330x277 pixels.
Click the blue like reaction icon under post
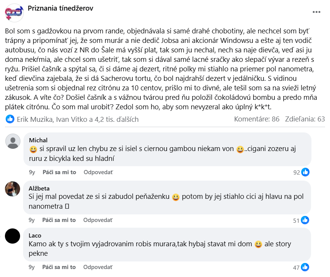coord(10,119)
